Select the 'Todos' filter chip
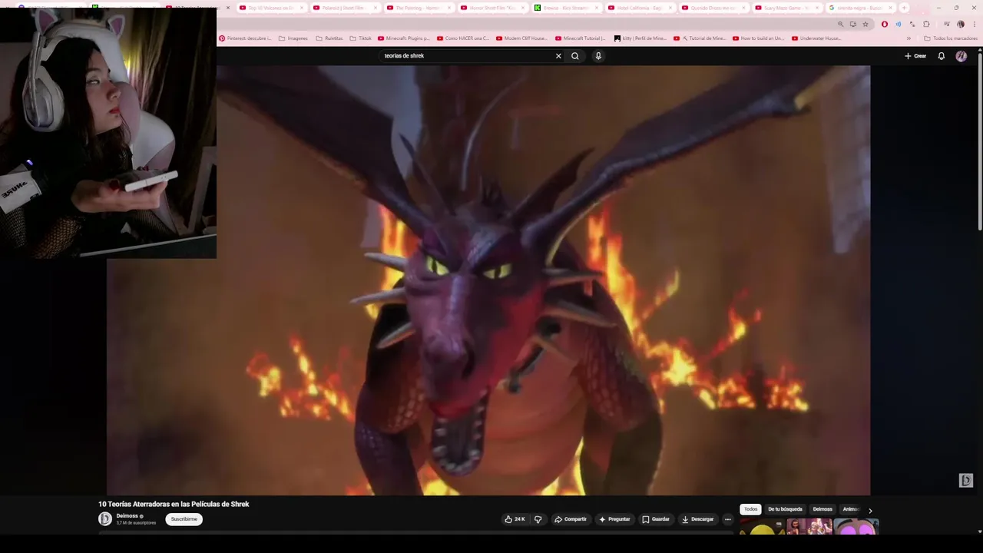Screen dimensions: 983x553 [x=750, y=509]
